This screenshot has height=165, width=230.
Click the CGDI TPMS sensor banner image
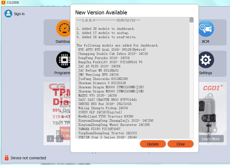[211, 110]
